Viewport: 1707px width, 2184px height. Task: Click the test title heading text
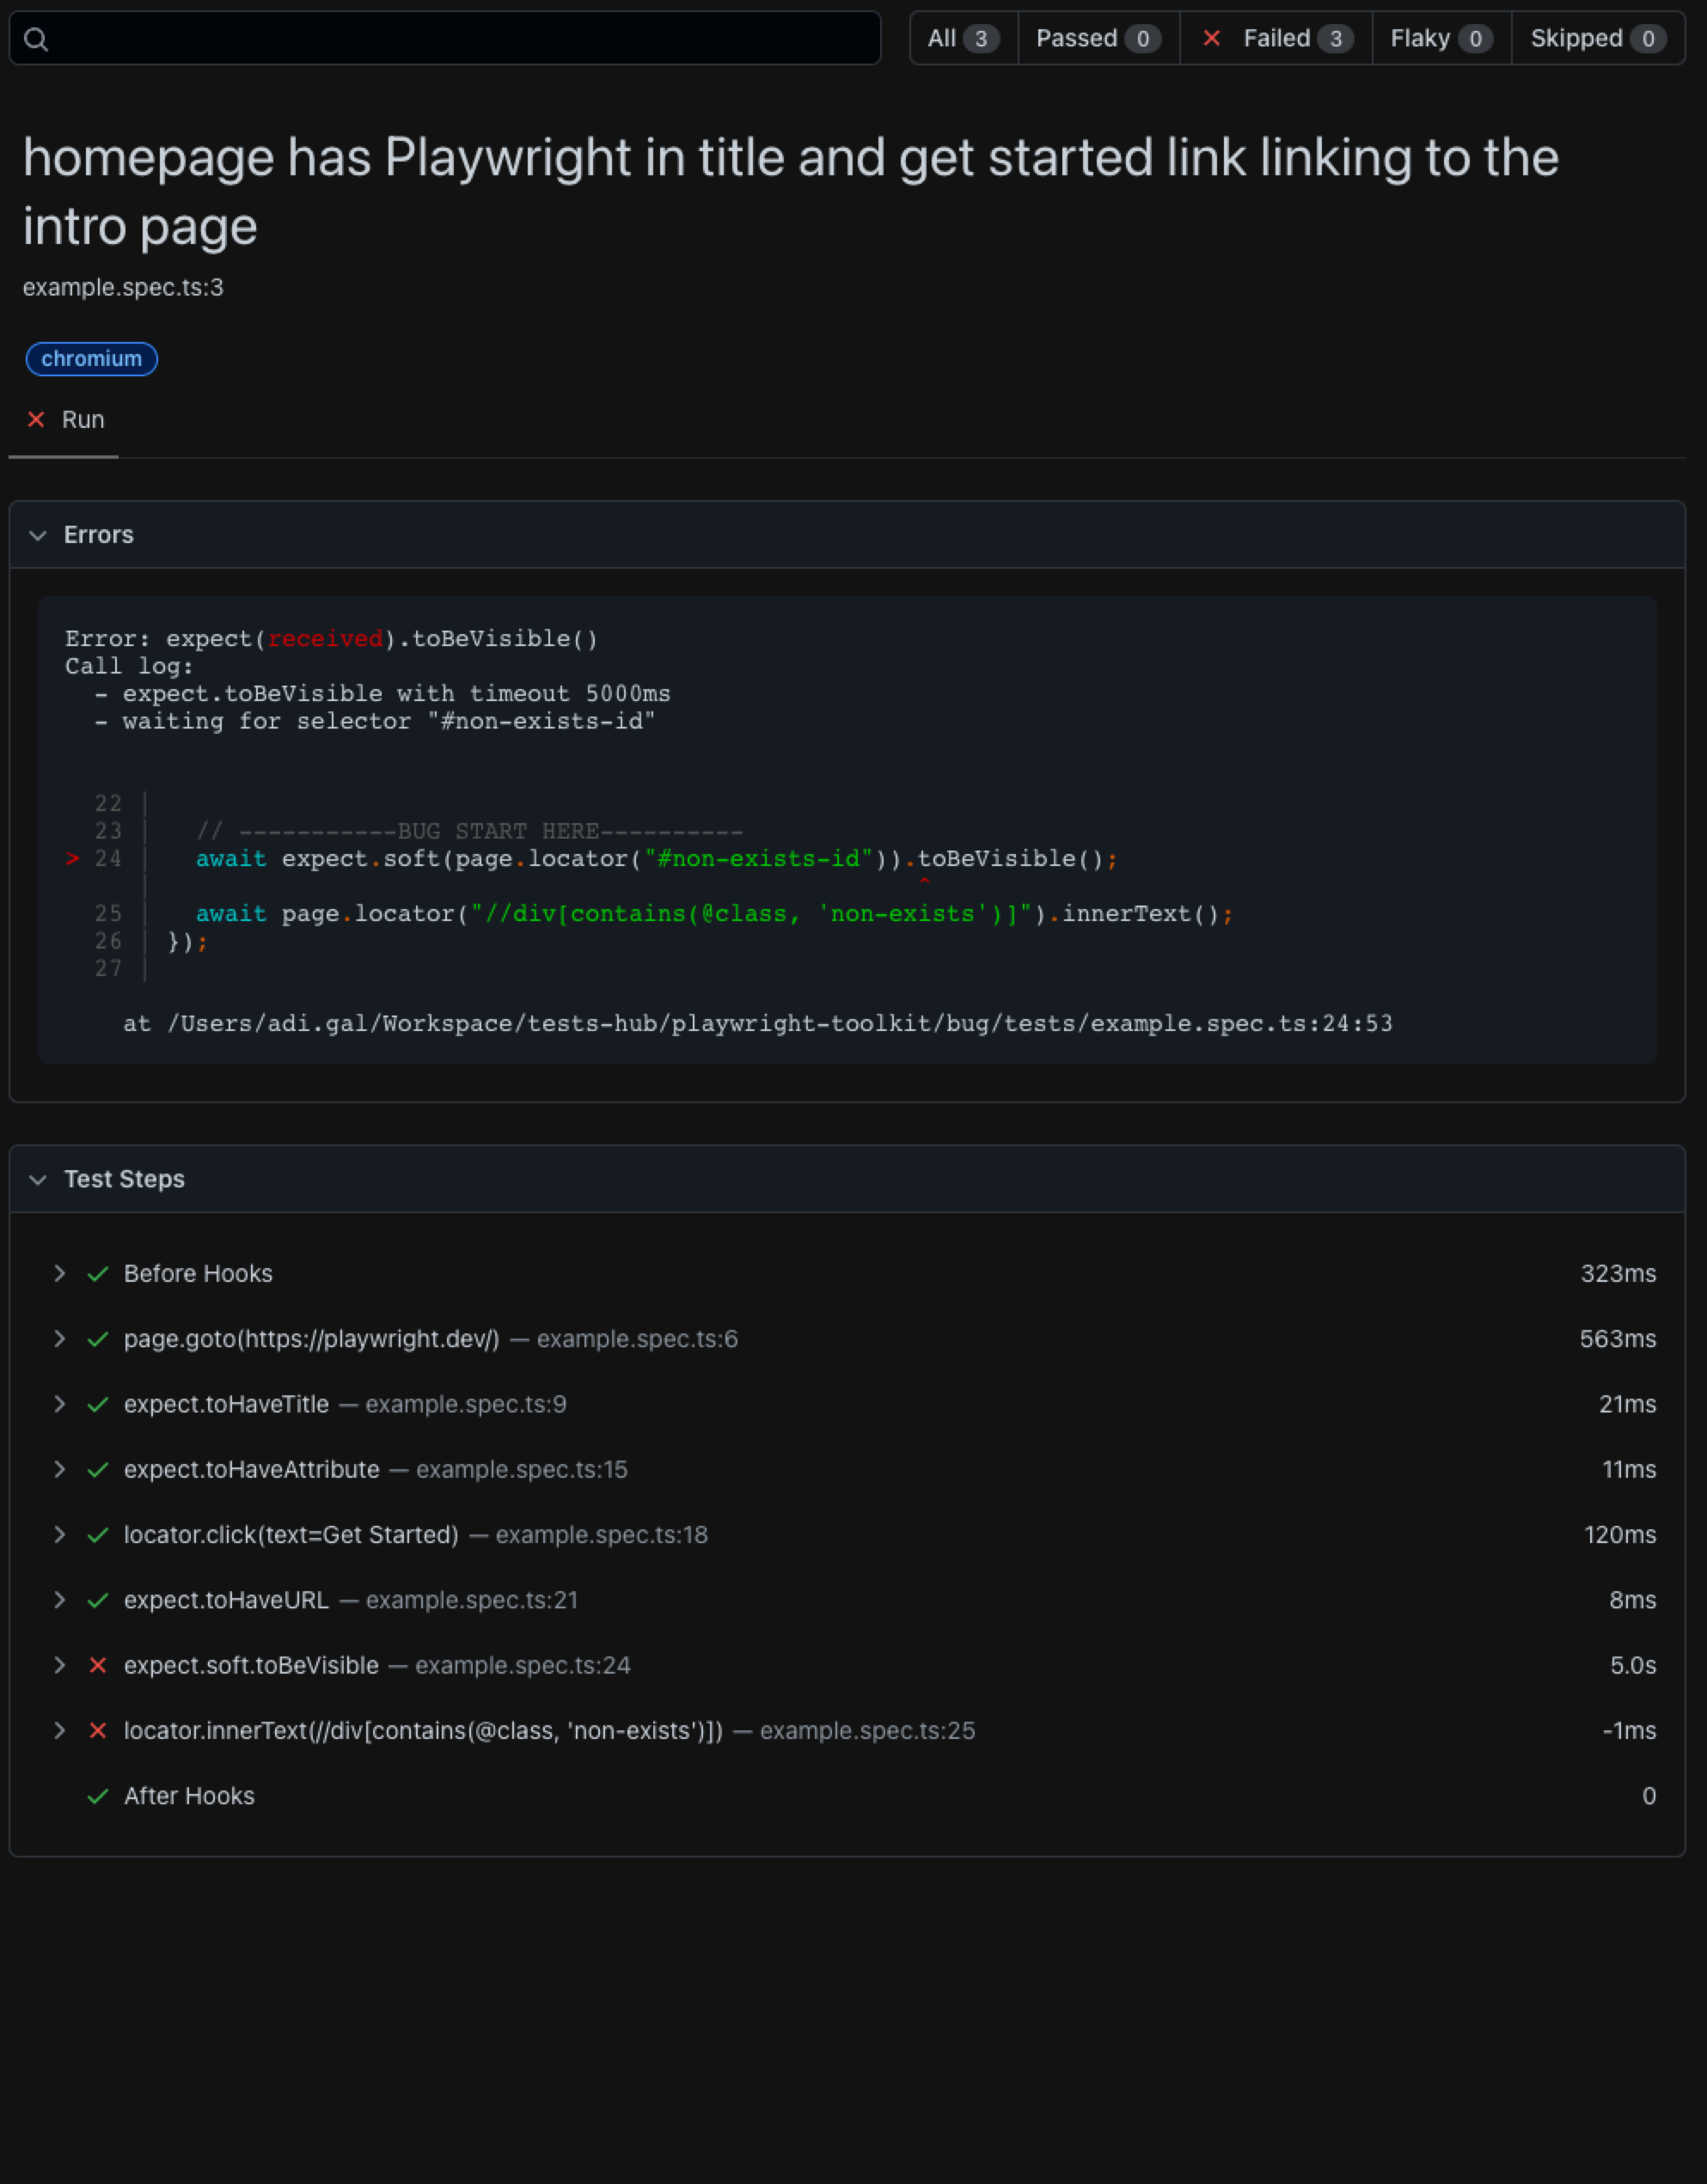(791, 191)
